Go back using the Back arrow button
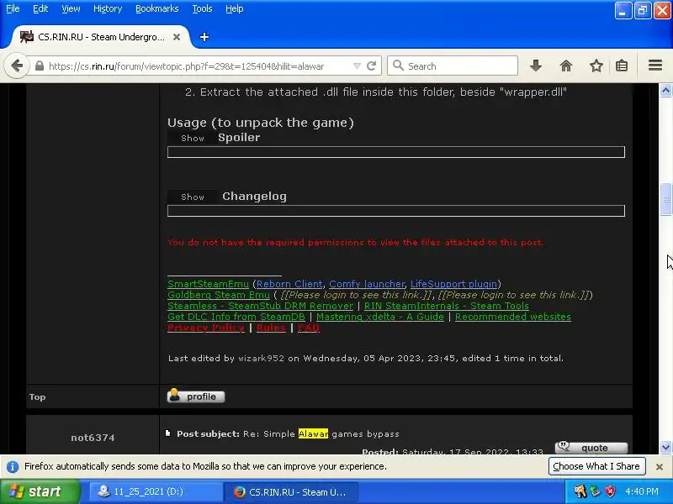673x504 pixels. 17,66
